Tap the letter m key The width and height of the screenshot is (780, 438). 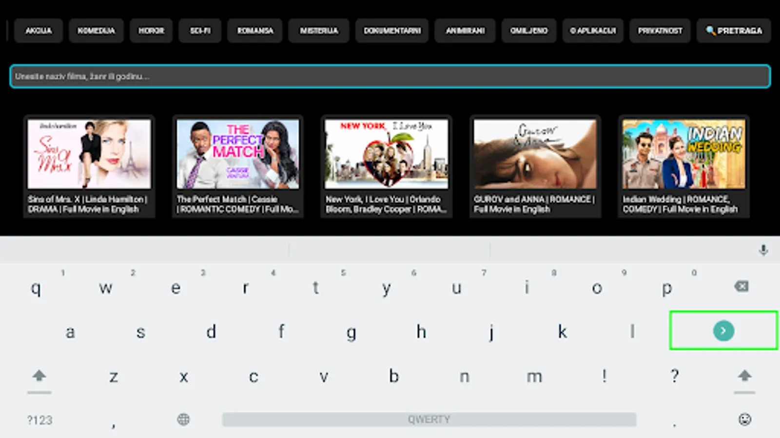[x=534, y=377]
